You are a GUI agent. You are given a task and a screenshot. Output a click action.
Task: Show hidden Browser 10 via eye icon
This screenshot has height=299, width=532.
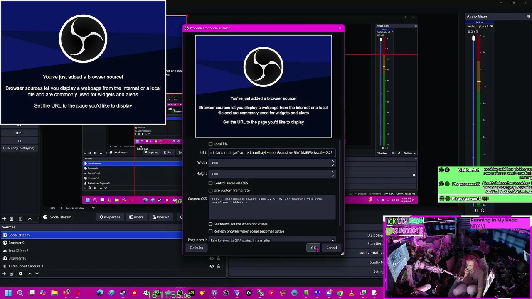pyautogui.click(x=212, y=258)
